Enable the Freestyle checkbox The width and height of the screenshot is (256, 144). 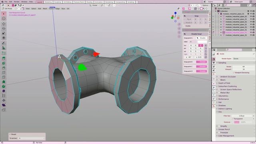(x=219, y=132)
